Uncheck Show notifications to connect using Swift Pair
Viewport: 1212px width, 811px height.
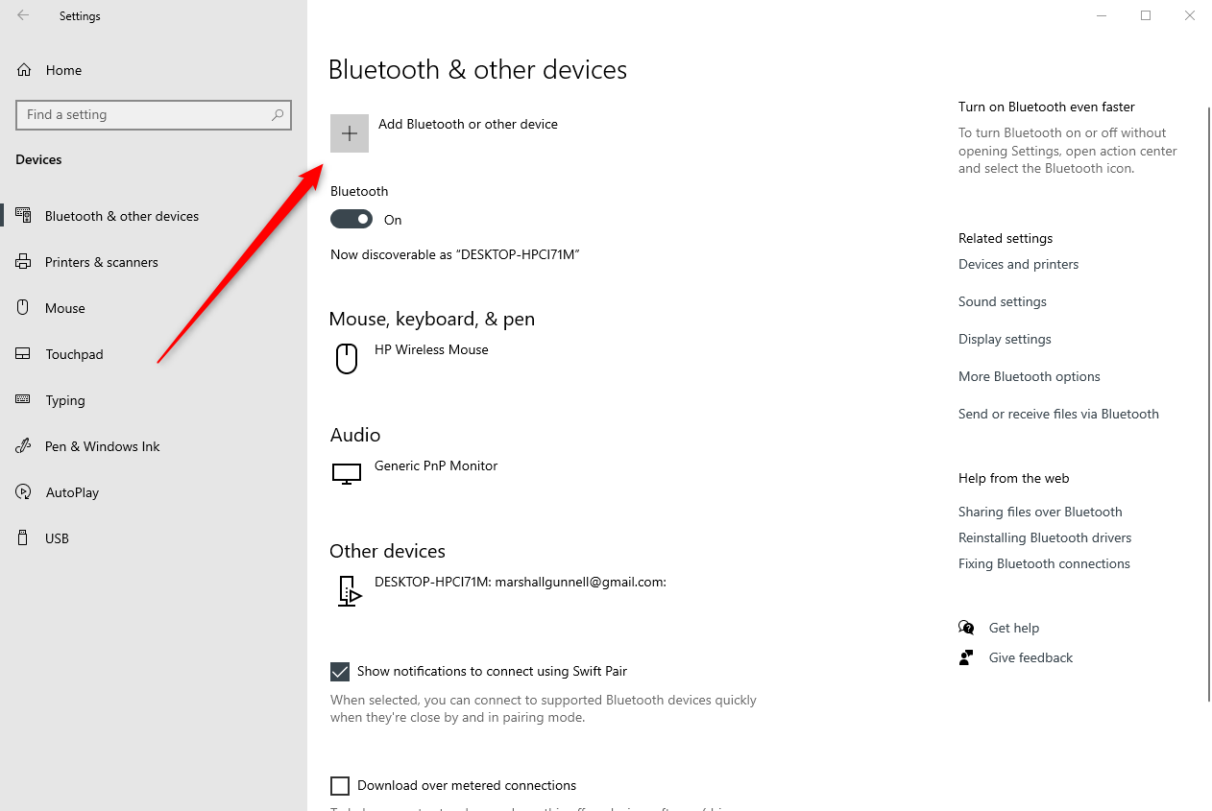340,671
